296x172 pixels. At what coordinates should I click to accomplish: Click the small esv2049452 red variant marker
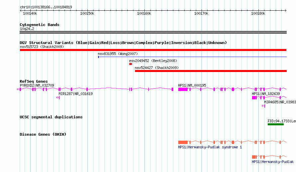point(131,64)
